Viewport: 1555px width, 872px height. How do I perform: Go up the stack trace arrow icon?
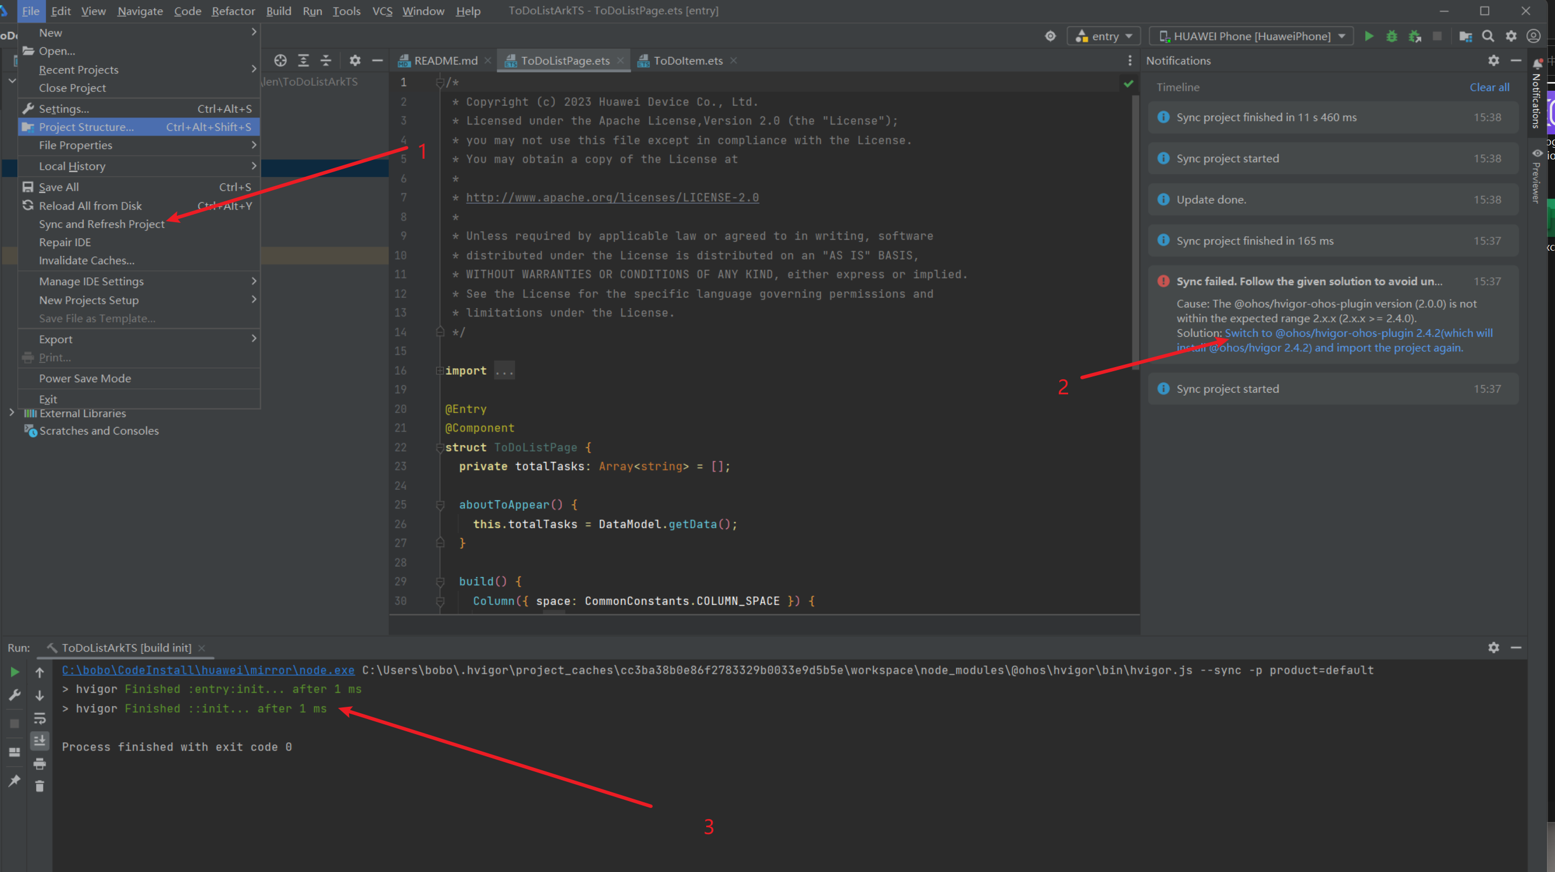pos(40,672)
